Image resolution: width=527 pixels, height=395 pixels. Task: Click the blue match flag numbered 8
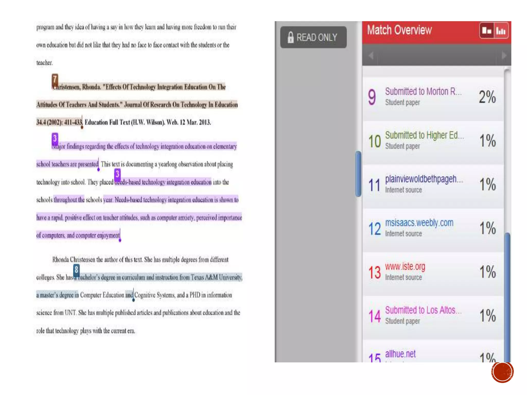[76, 270]
